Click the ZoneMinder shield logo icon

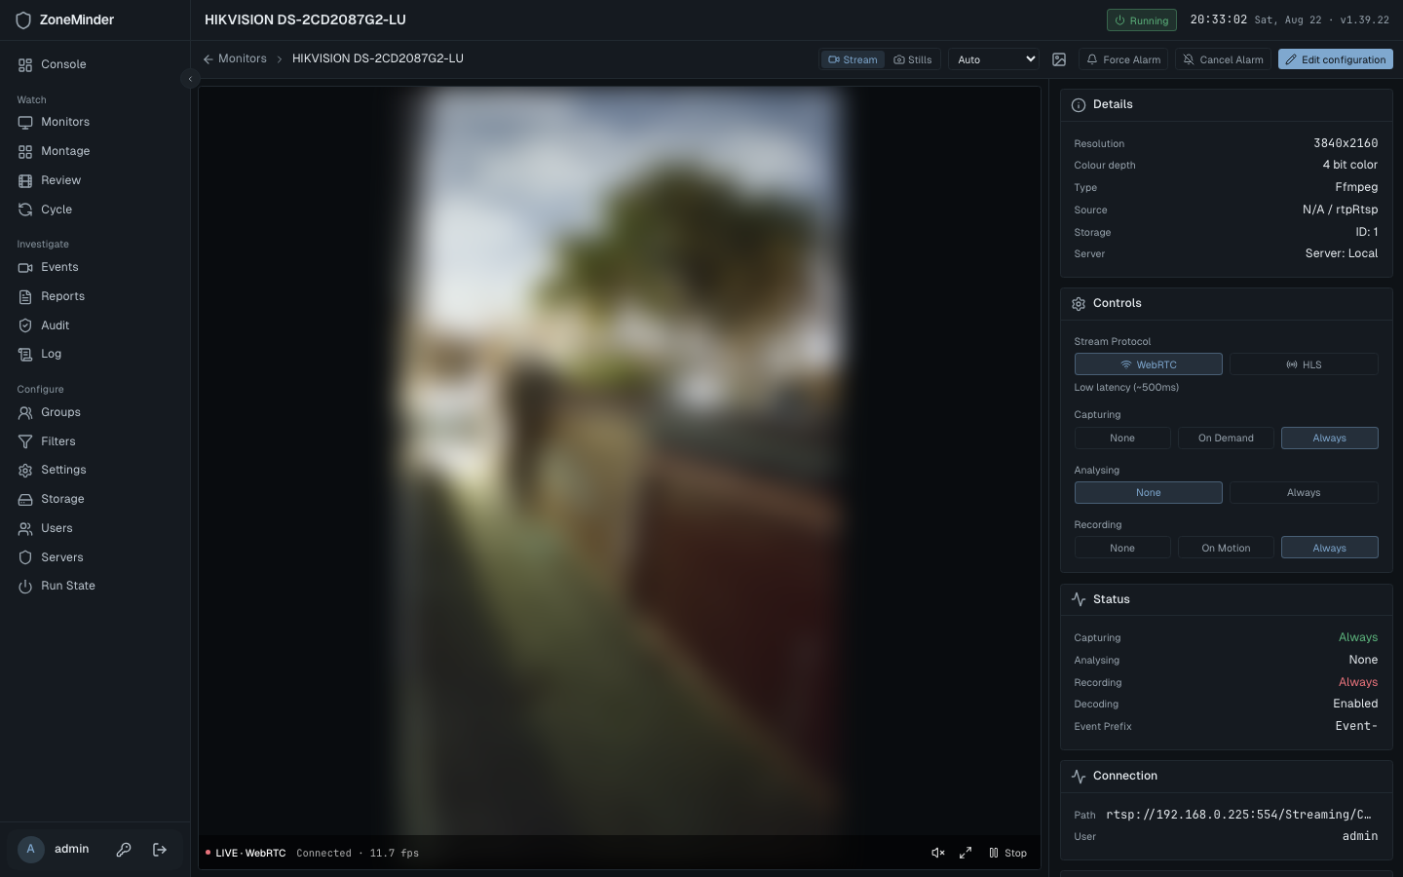23,19
